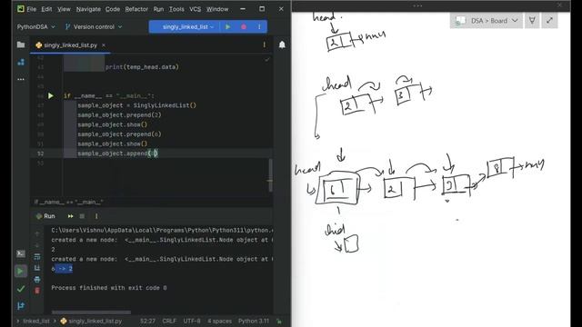Open the Edit menu

[46, 9]
